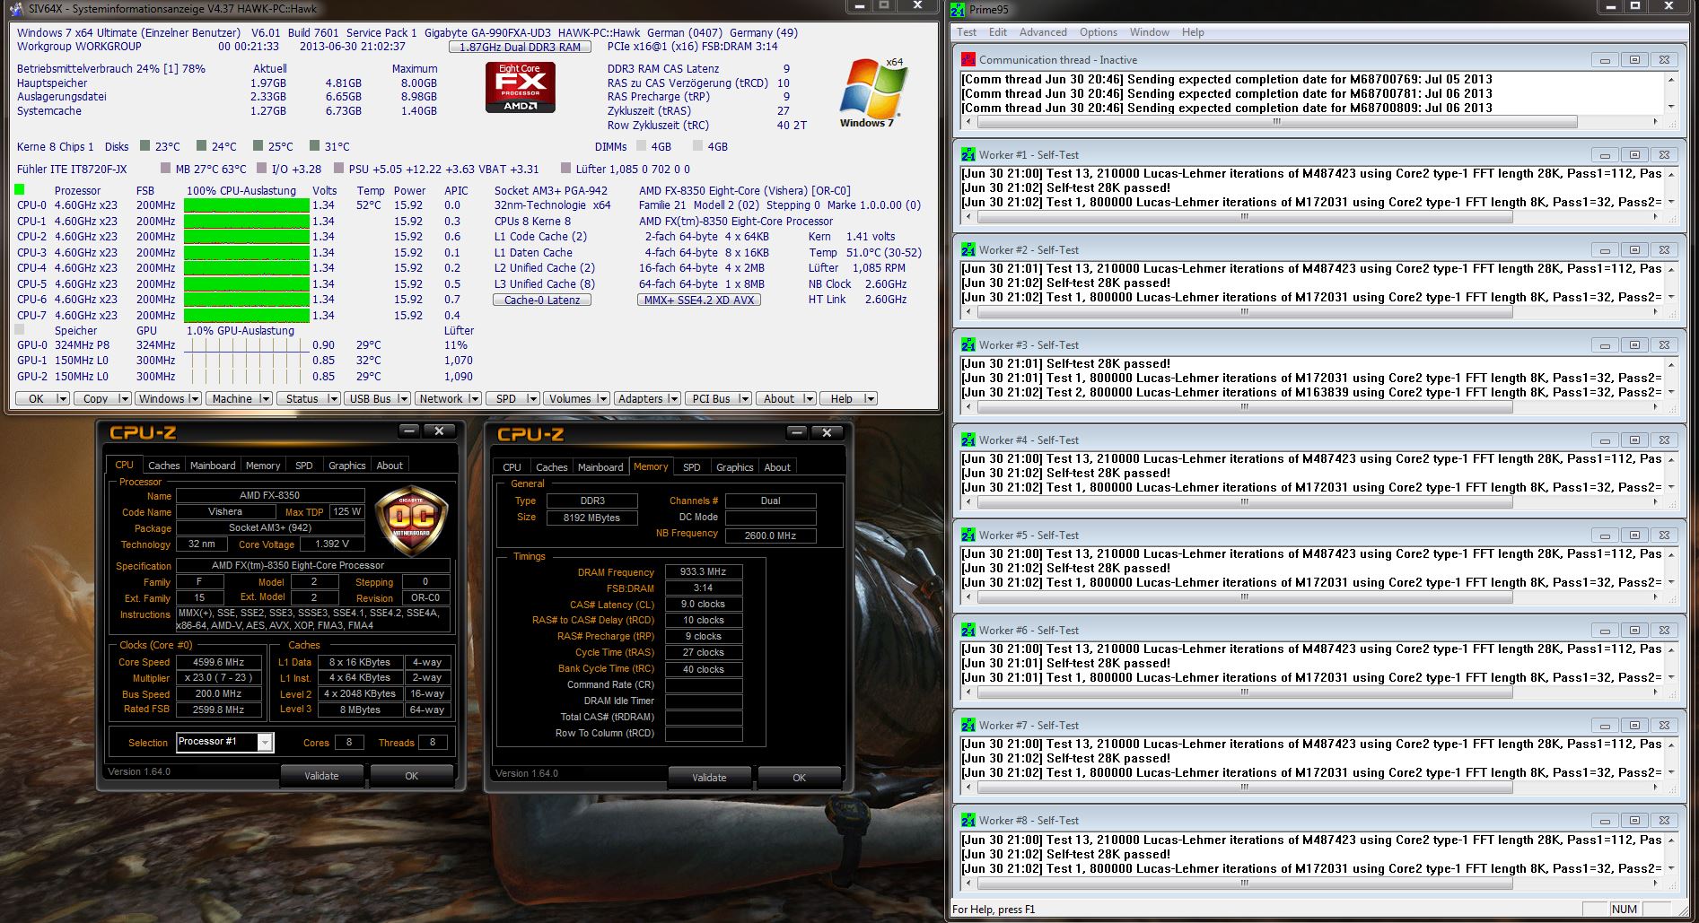Click the Worker #7 window icon
Viewport: 1699px width, 923px height.
point(968,725)
